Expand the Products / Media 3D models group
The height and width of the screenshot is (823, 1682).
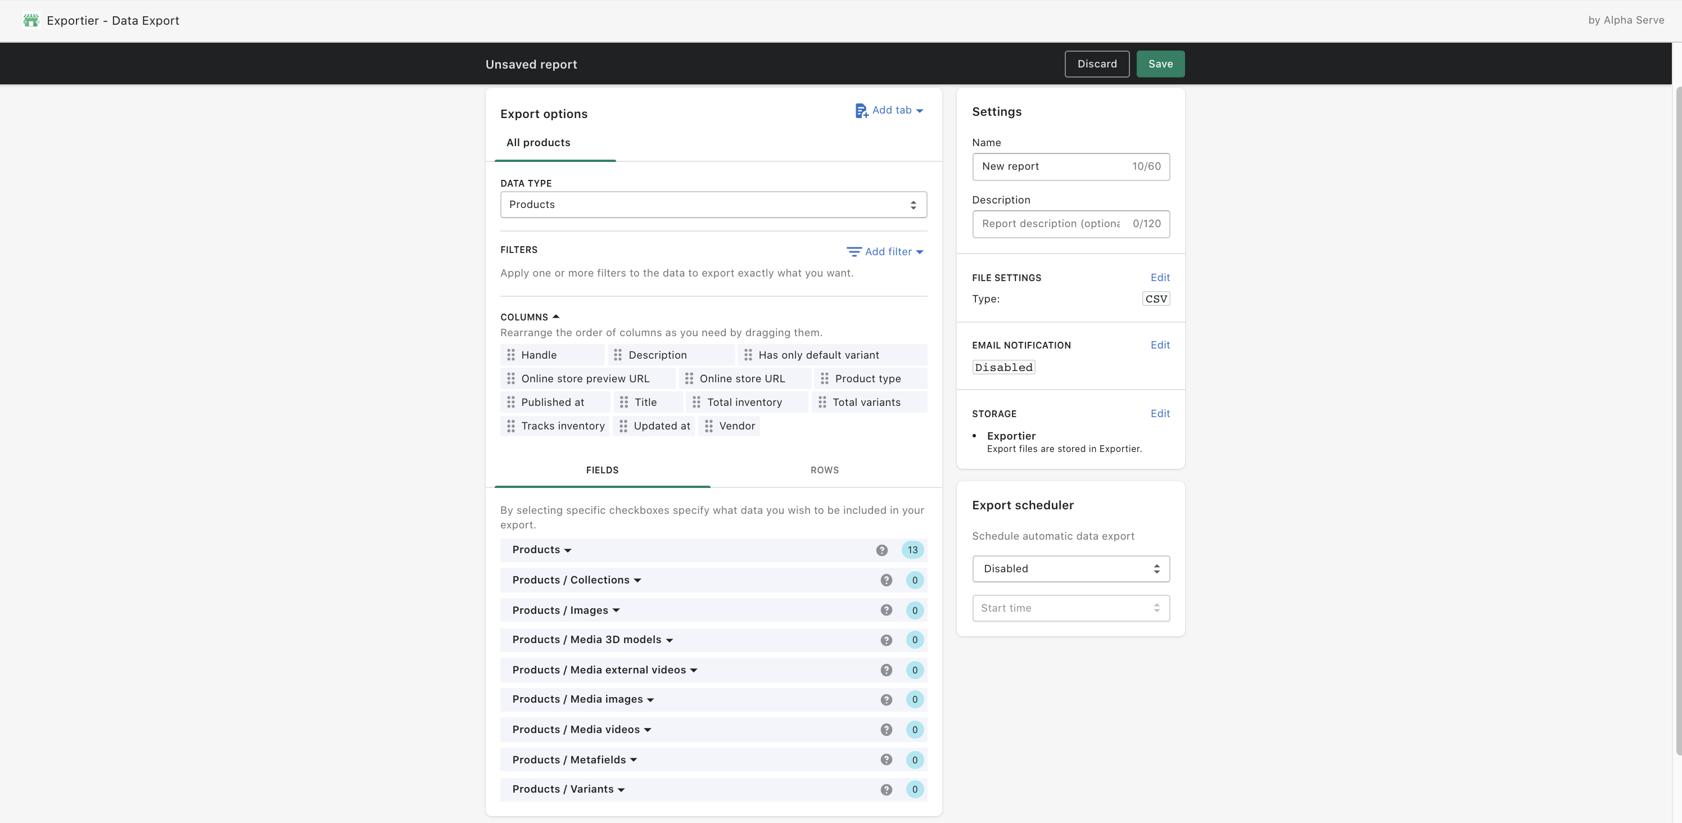coord(670,640)
